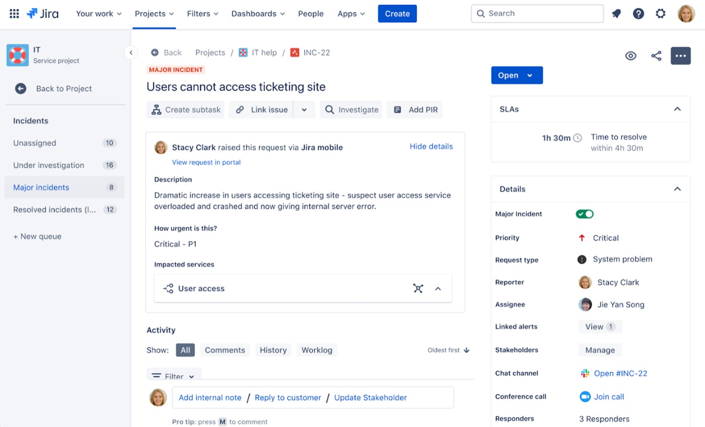Screen dimensions: 705x427
Task: Click the watch eye icon
Action: tap(631, 56)
